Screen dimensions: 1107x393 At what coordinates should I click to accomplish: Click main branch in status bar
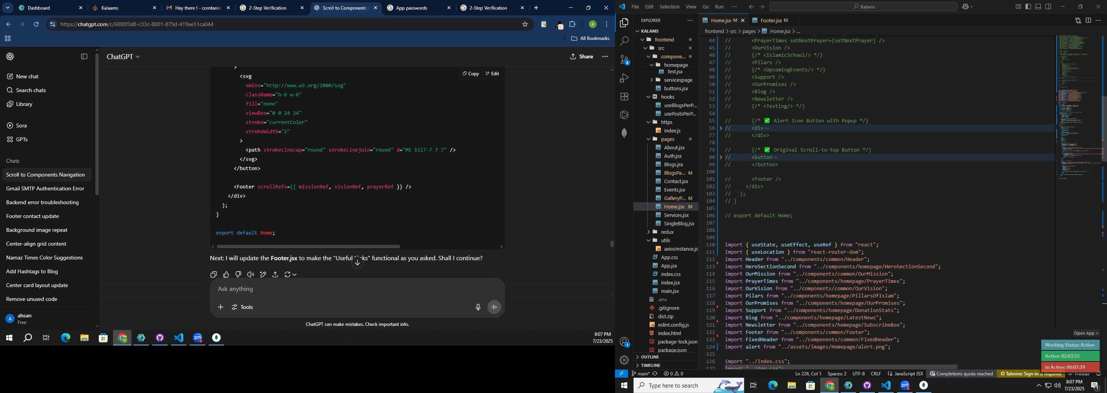point(641,374)
